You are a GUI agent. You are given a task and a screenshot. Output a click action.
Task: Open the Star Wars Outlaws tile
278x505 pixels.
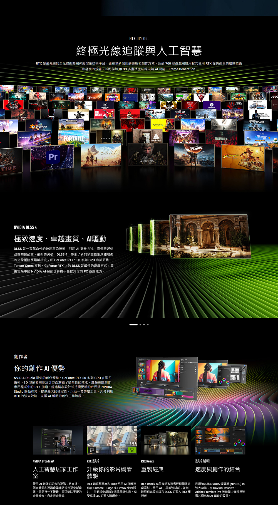194,155
